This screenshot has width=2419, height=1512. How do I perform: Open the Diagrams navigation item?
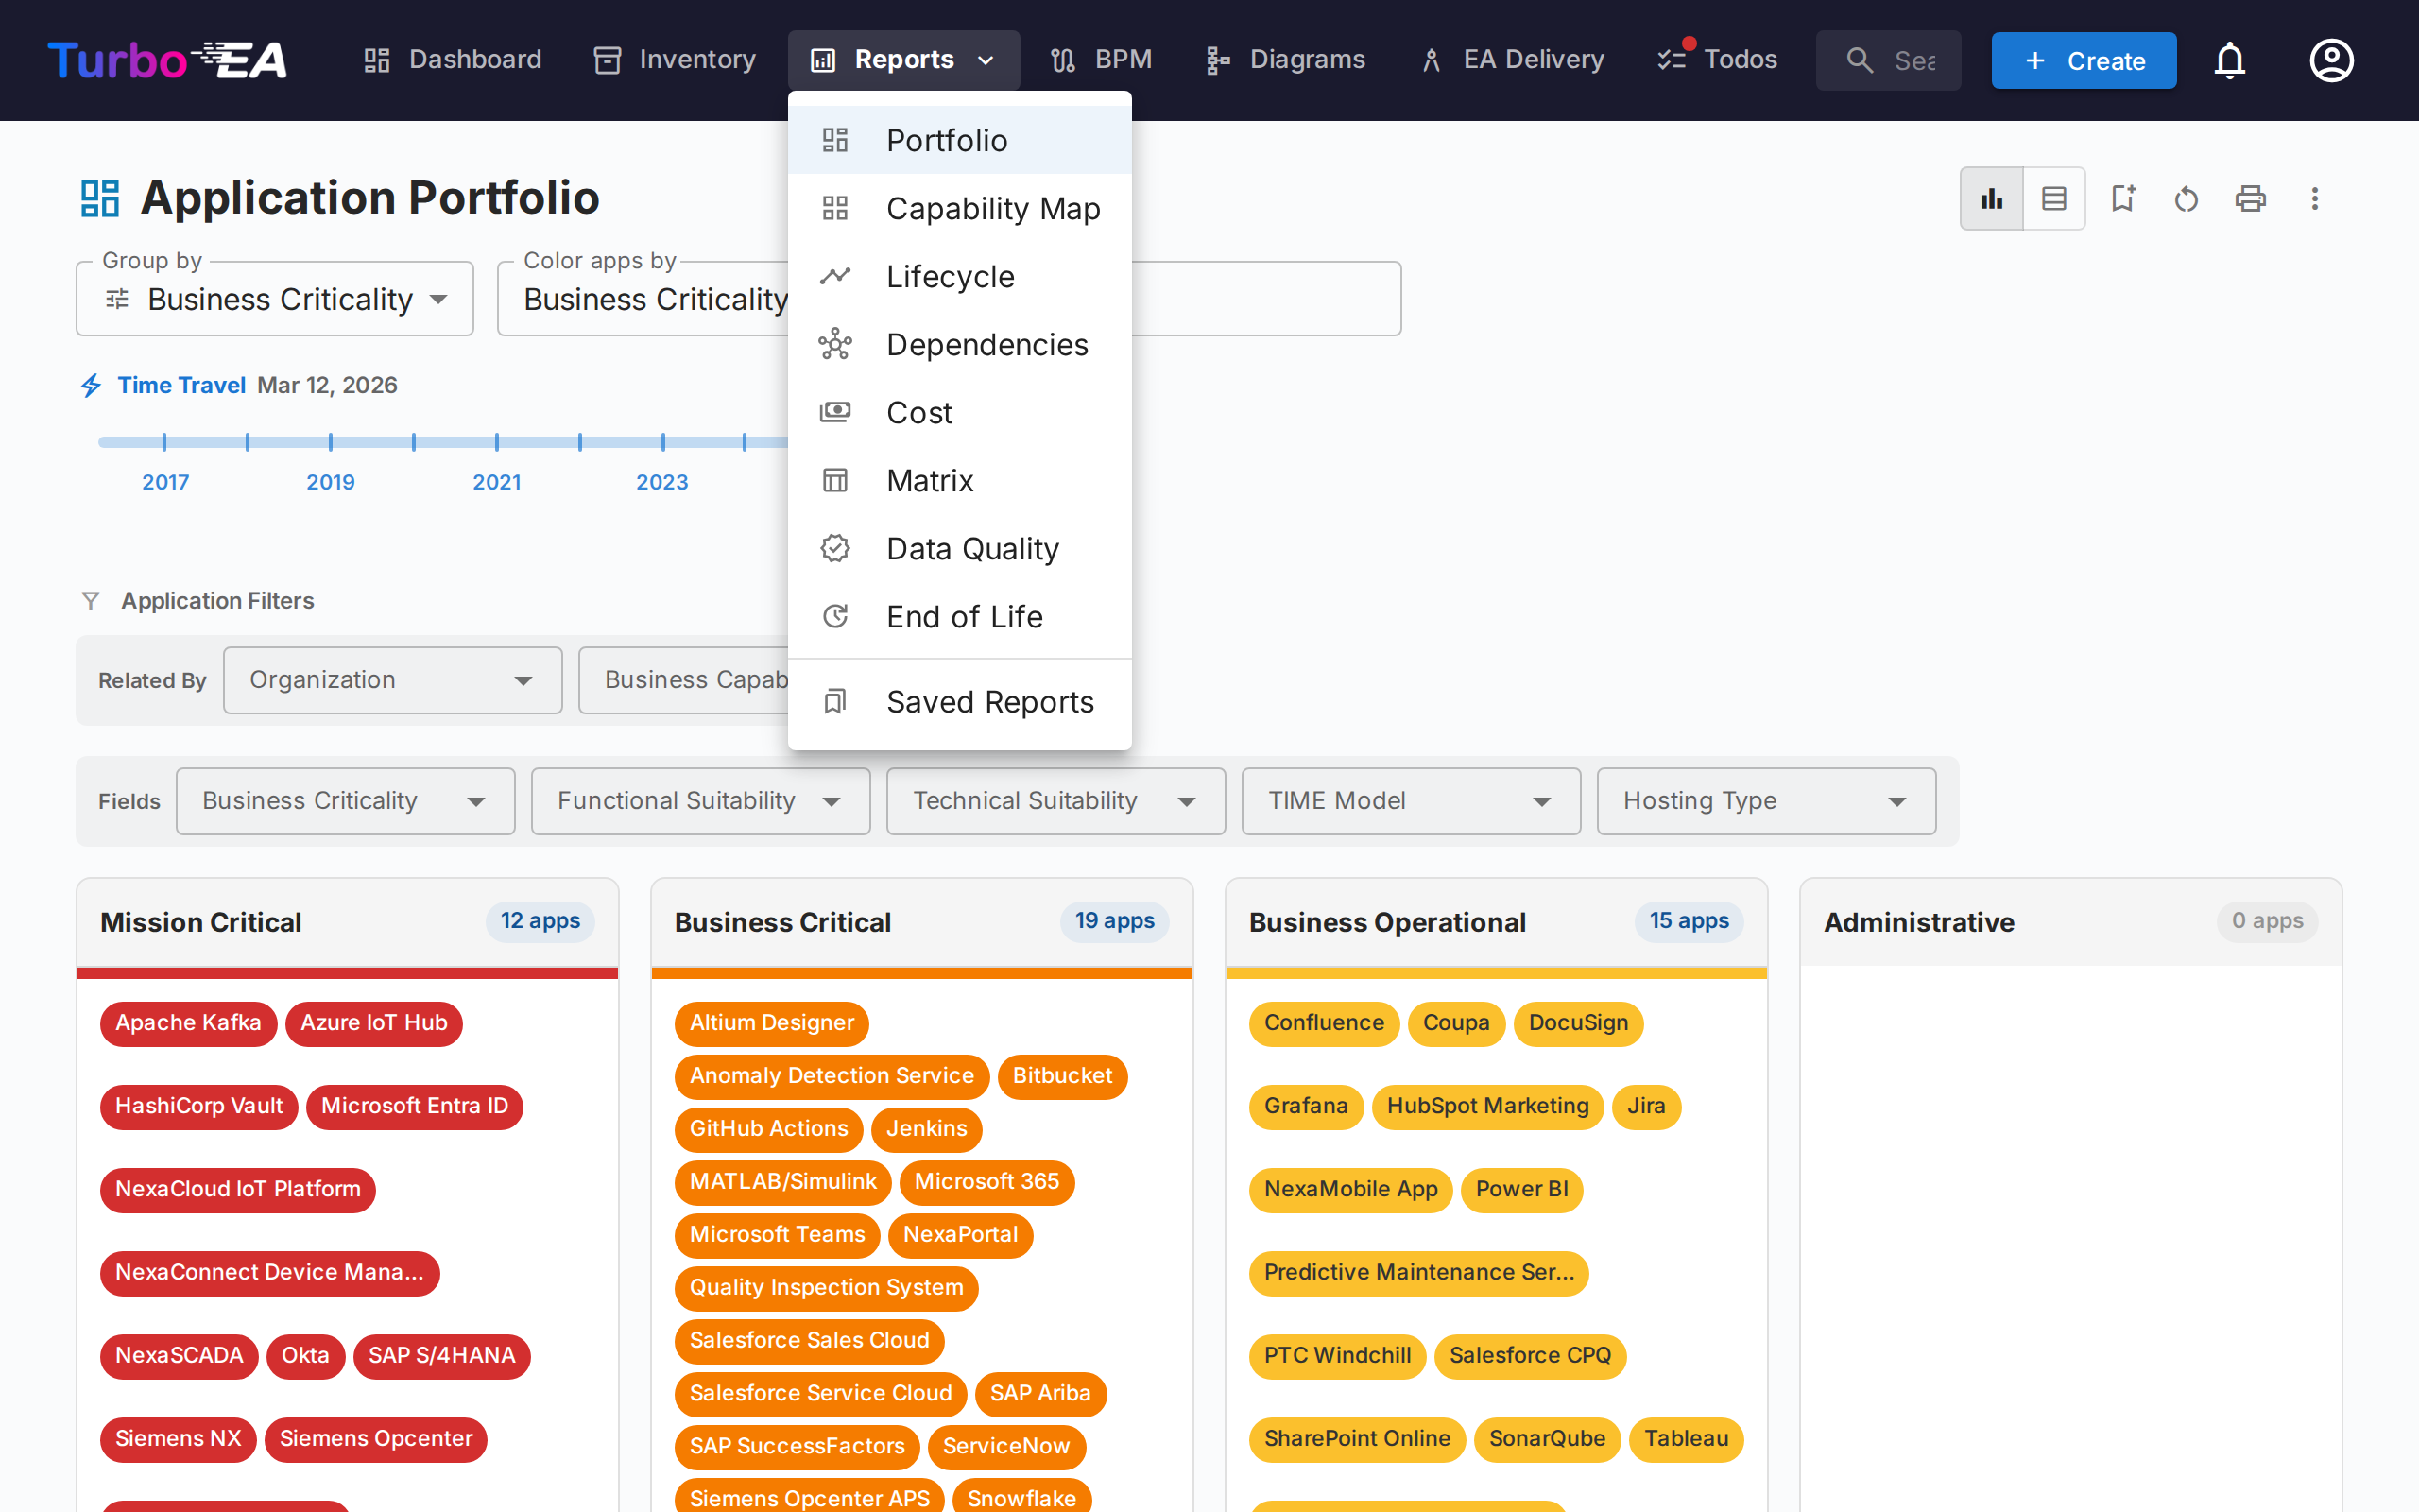point(1284,59)
